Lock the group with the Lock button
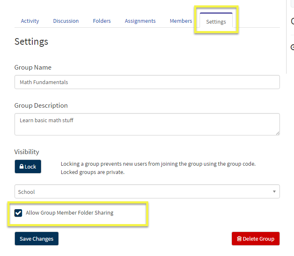Viewport: 294px width, 256px height. (x=28, y=167)
